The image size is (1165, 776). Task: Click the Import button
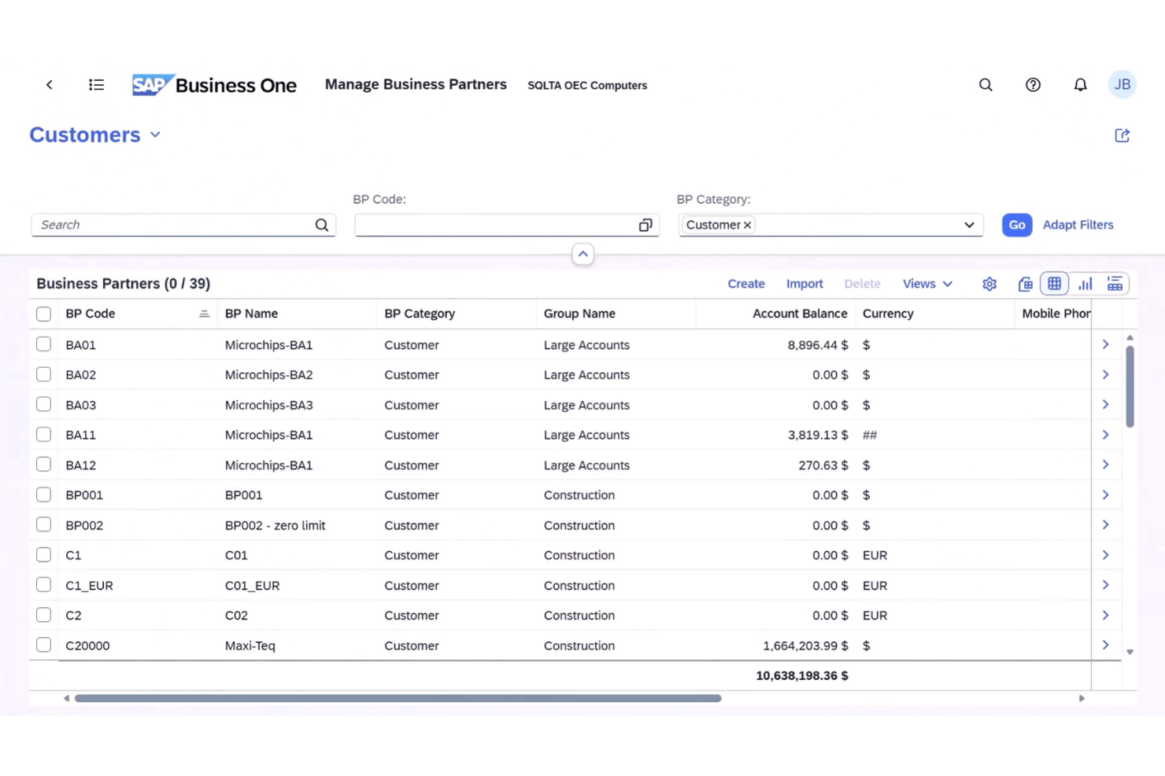804,284
